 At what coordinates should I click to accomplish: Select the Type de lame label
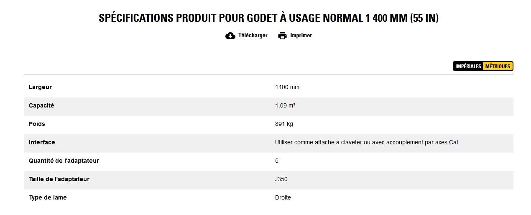coord(48,198)
